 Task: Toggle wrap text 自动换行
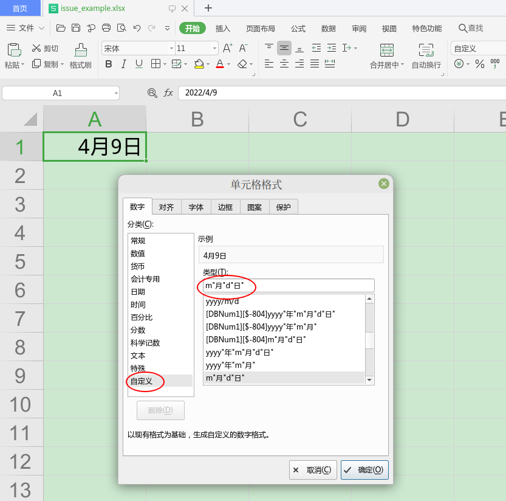(426, 56)
